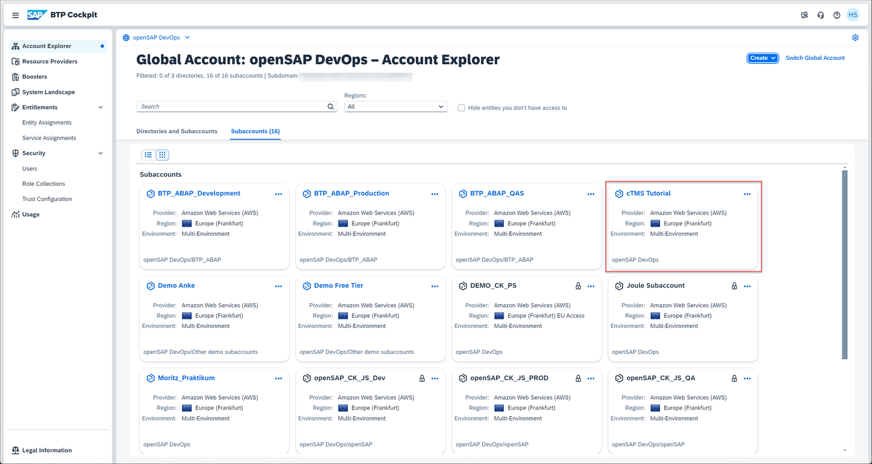Open more options for BTP_ABAP_Production
Image resolution: width=872 pixels, height=464 pixels.
[435, 194]
